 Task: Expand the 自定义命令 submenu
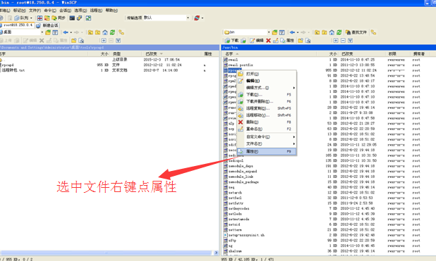click(267, 136)
